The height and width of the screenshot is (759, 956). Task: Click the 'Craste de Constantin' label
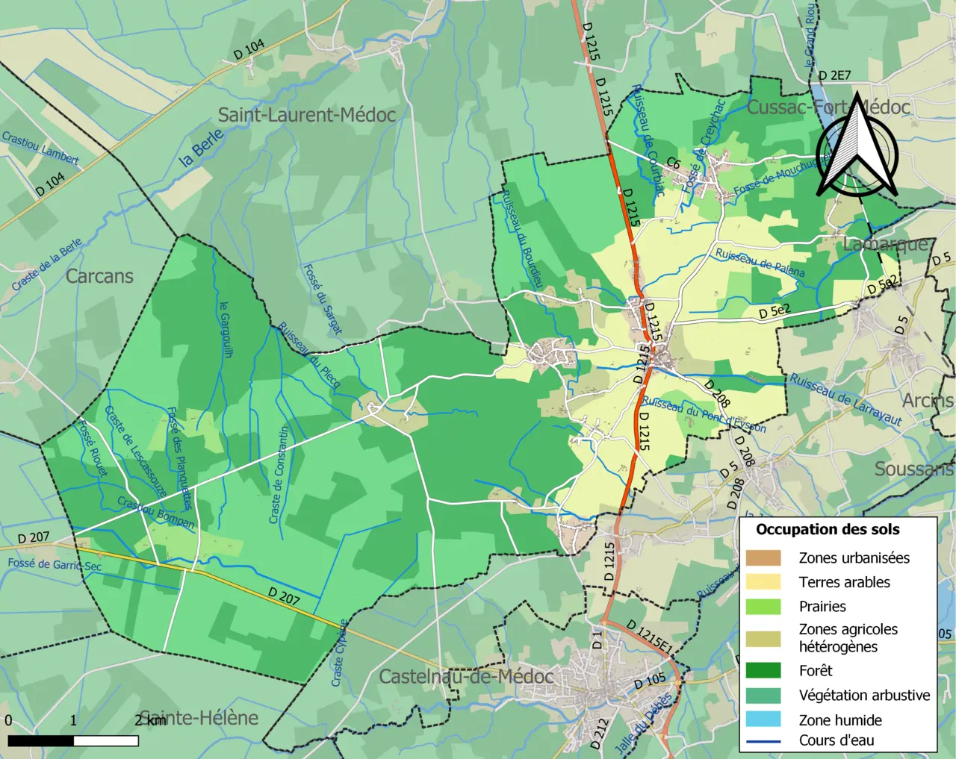click(278, 475)
